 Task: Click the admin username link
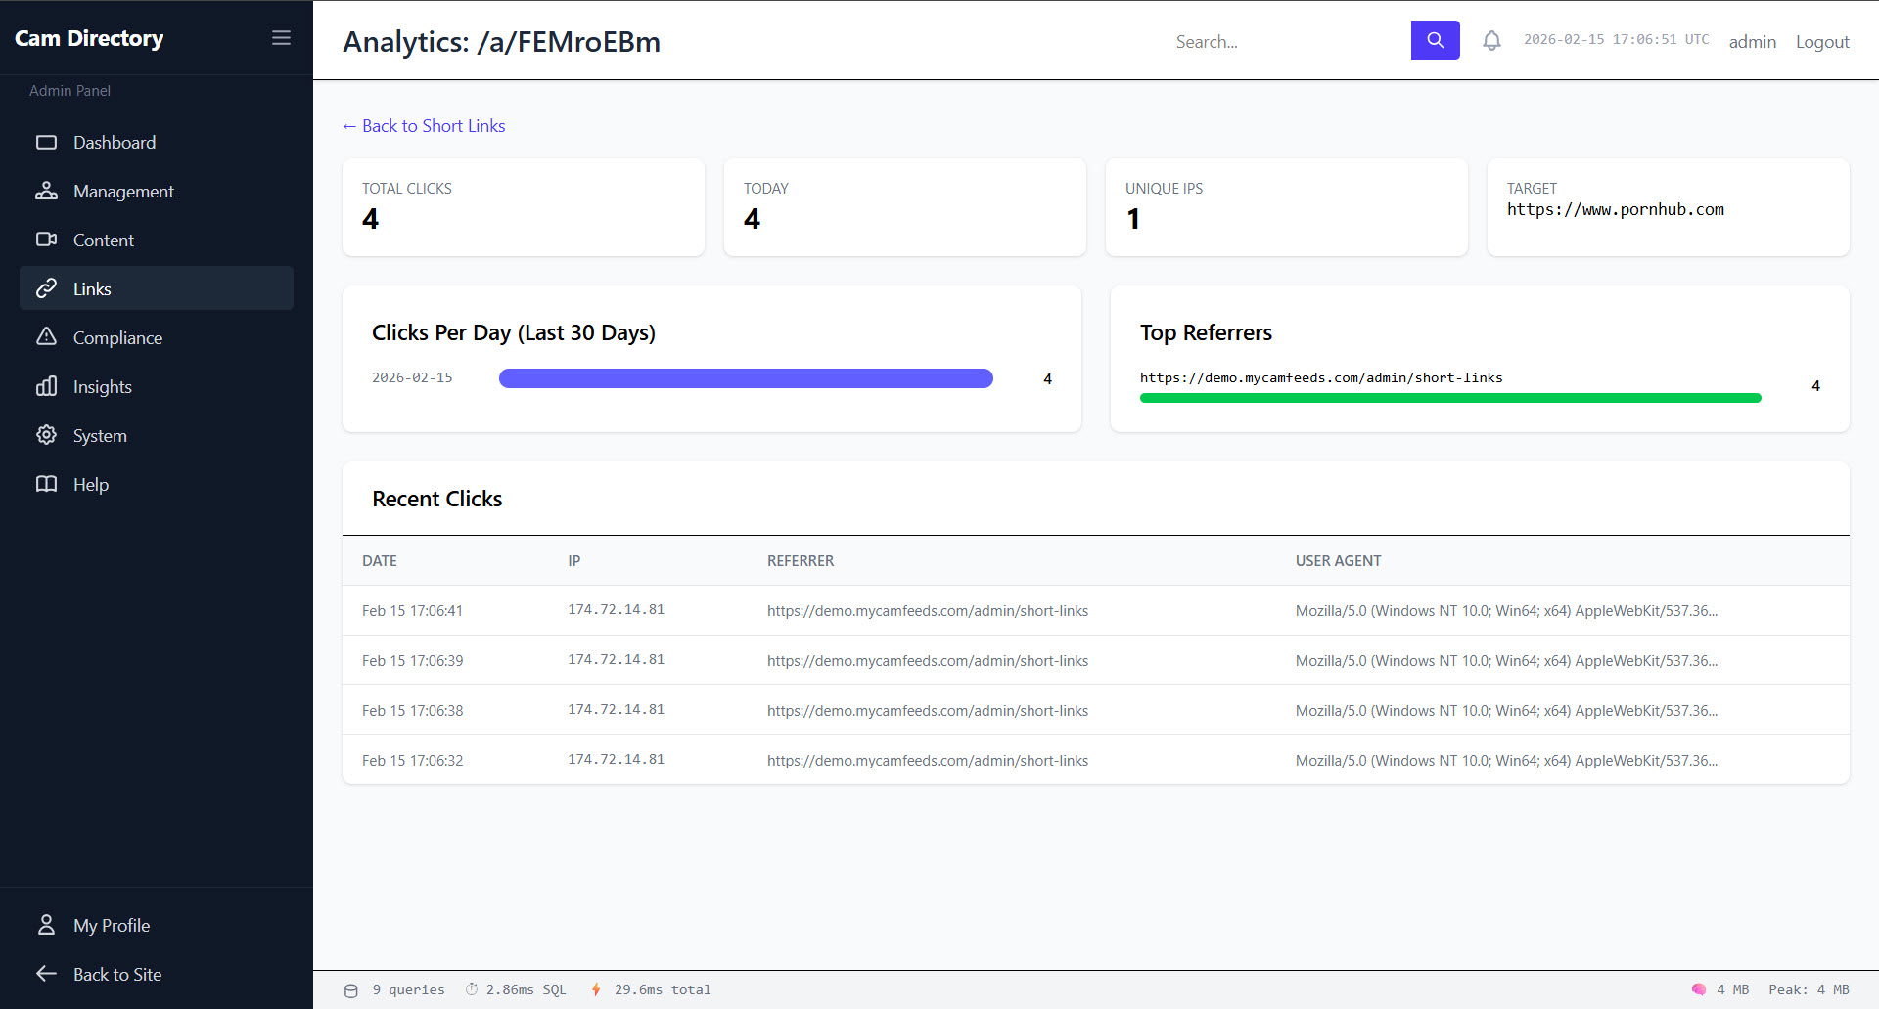click(x=1752, y=42)
